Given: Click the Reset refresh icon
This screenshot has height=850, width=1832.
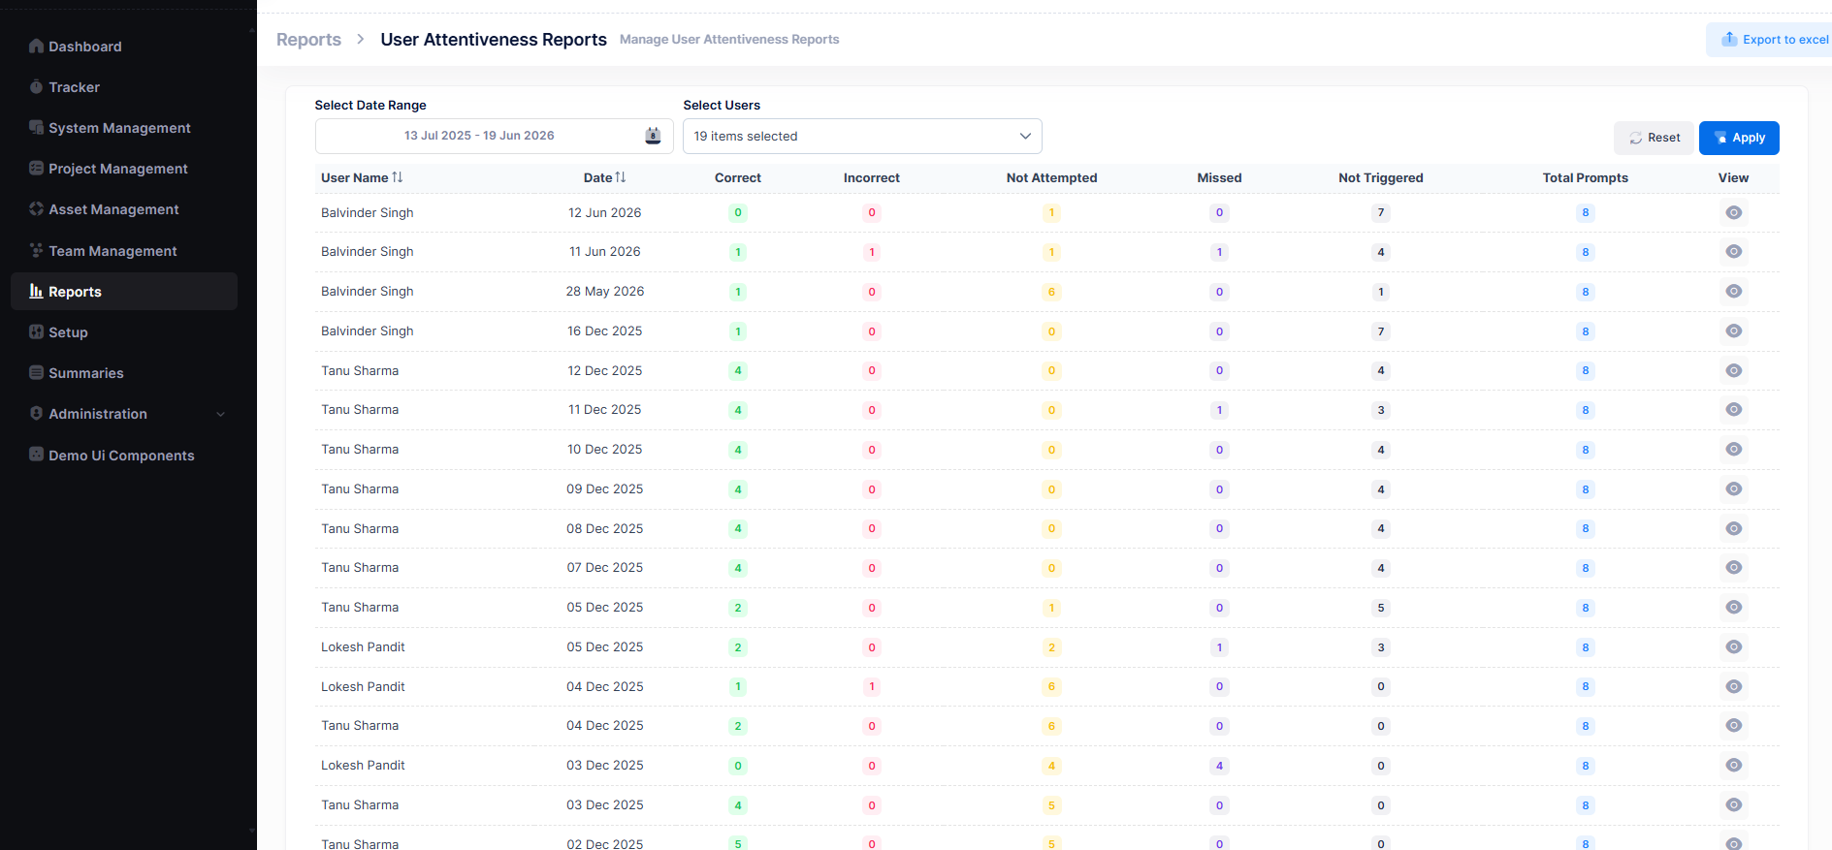Looking at the screenshot, I should click(1636, 139).
